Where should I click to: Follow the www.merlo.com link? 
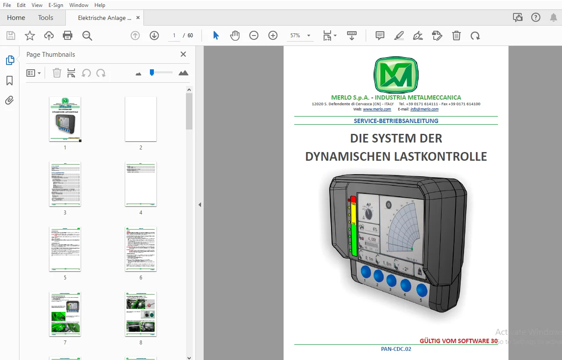click(x=377, y=109)
